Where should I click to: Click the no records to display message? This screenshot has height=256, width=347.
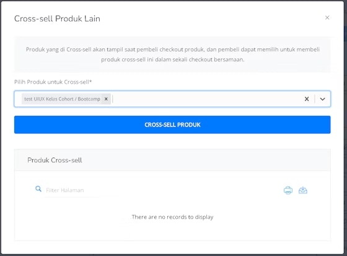(x=172, y=217)
